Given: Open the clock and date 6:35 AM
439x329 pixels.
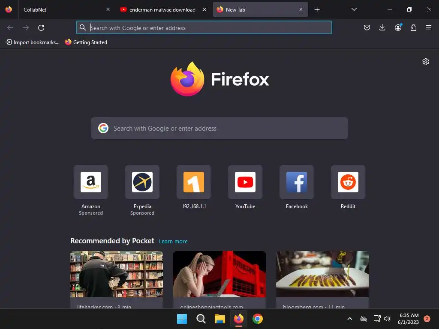Looking at the screenshot, I should pyautogui.click(x=409, y=319).
